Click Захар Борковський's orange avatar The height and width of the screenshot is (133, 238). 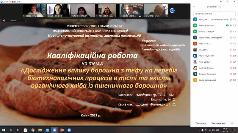tap(195, 80)
